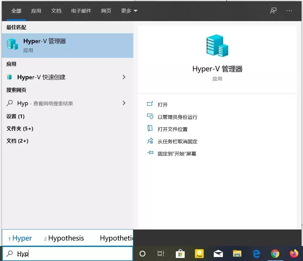Select Hyper-V 快速创建 app result
Image resolution: width=303 pixels, height=261 pixels.
pyautogui.click(x=68, y=77)
